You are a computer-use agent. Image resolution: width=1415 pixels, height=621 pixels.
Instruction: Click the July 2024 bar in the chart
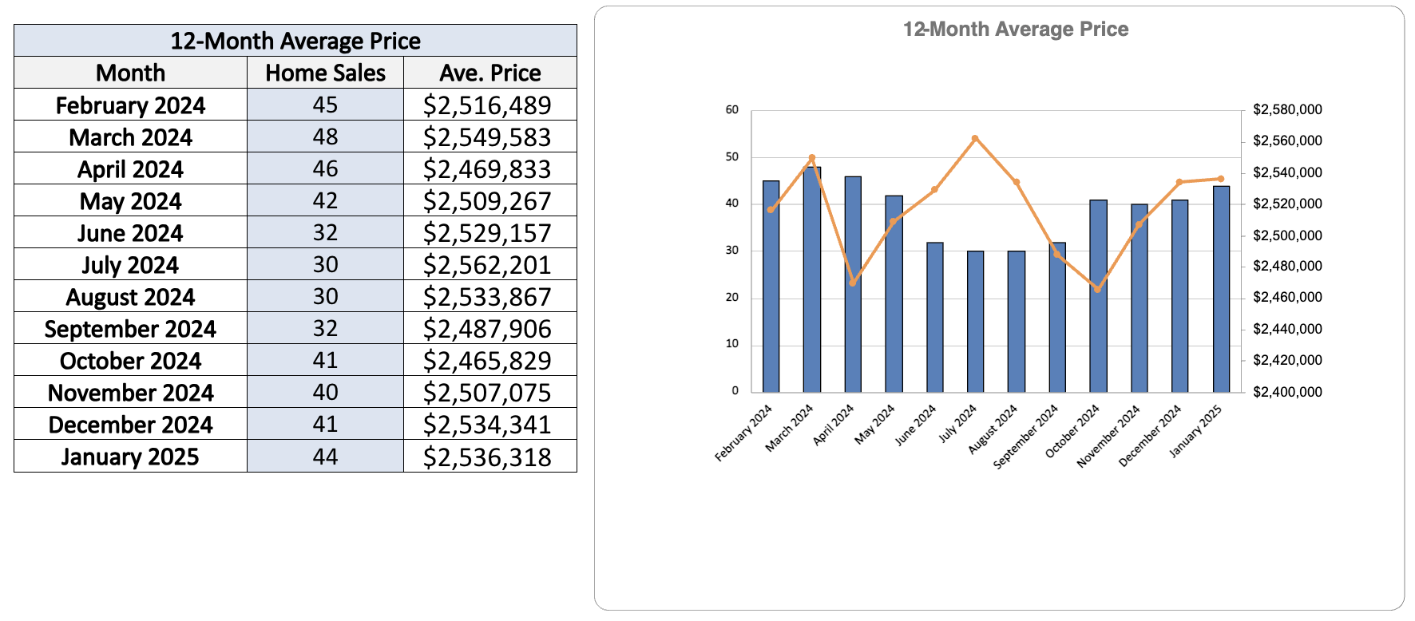pyautogui.click(x=975, y=322)
